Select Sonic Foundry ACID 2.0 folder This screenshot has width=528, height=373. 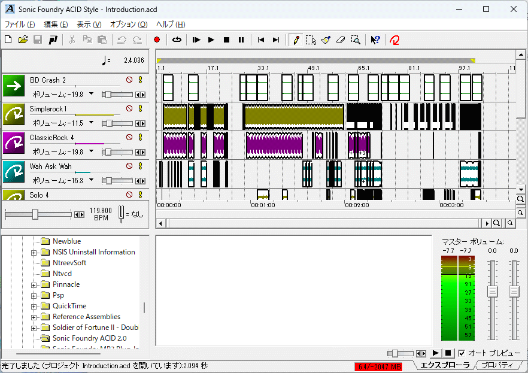pyautogui.click(x=90, y=338)
